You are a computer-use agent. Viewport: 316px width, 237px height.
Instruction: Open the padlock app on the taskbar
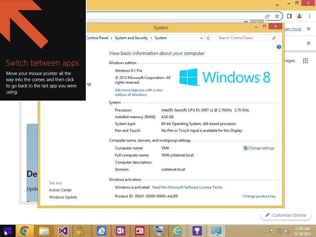tap(80, 231)
